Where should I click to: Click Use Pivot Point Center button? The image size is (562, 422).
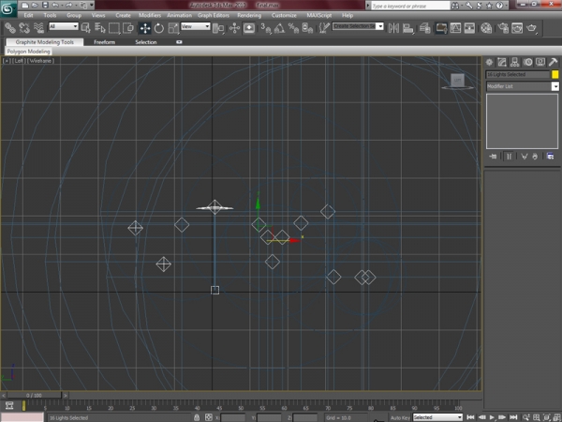(x=218, y=28)
